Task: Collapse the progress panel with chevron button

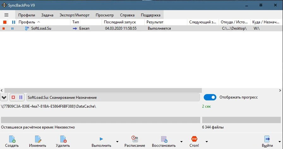Action: pyautogui.click(x=4, y=98)
